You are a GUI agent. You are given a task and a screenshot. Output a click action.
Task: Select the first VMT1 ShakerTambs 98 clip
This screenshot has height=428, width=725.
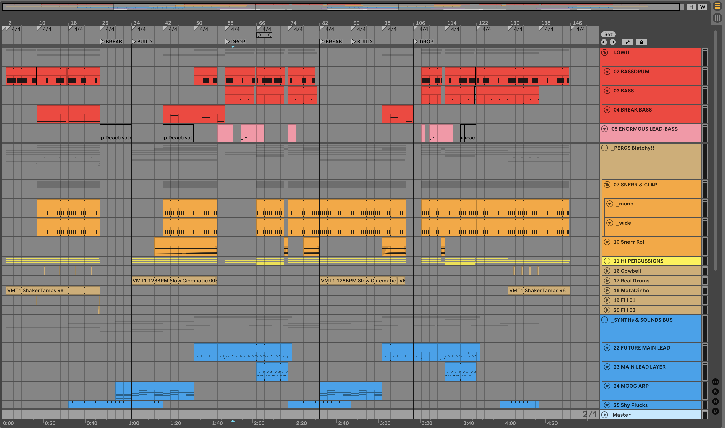[53, 290]
